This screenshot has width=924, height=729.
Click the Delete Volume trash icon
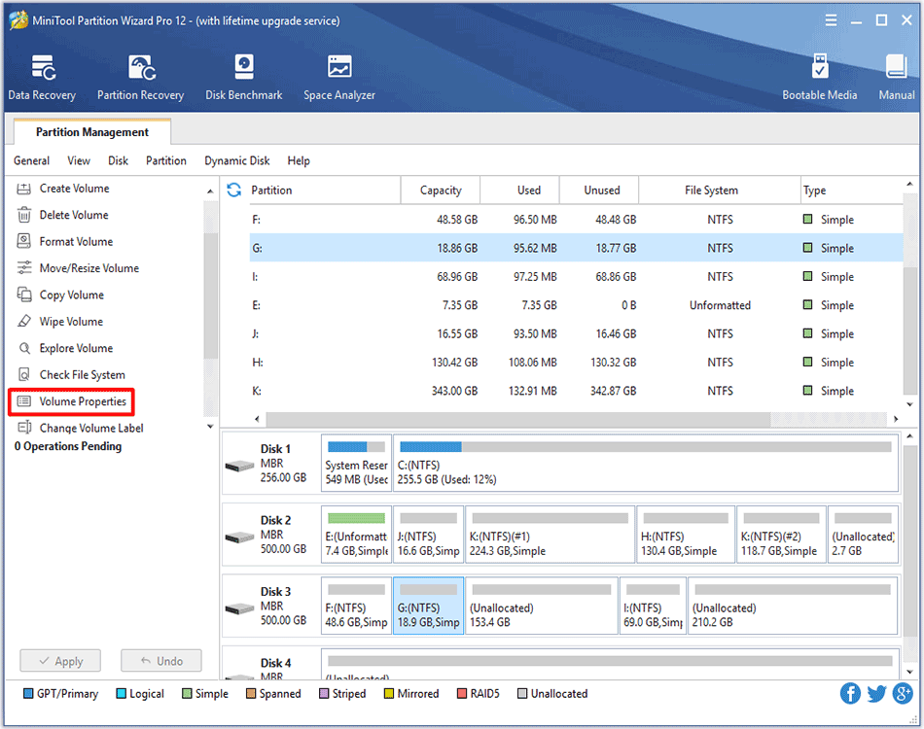tap(24, 215)
